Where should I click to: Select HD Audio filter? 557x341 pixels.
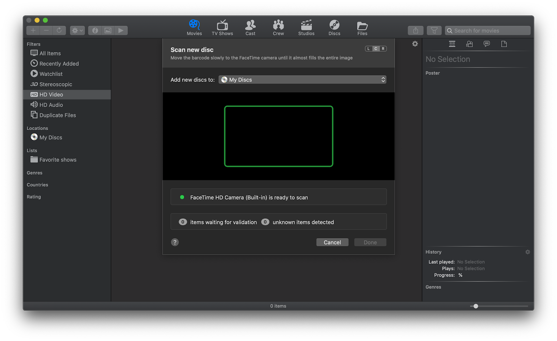(67, 105)
